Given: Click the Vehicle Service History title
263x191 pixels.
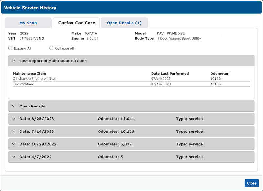Looking at the screenshot, I should point(30,8).
